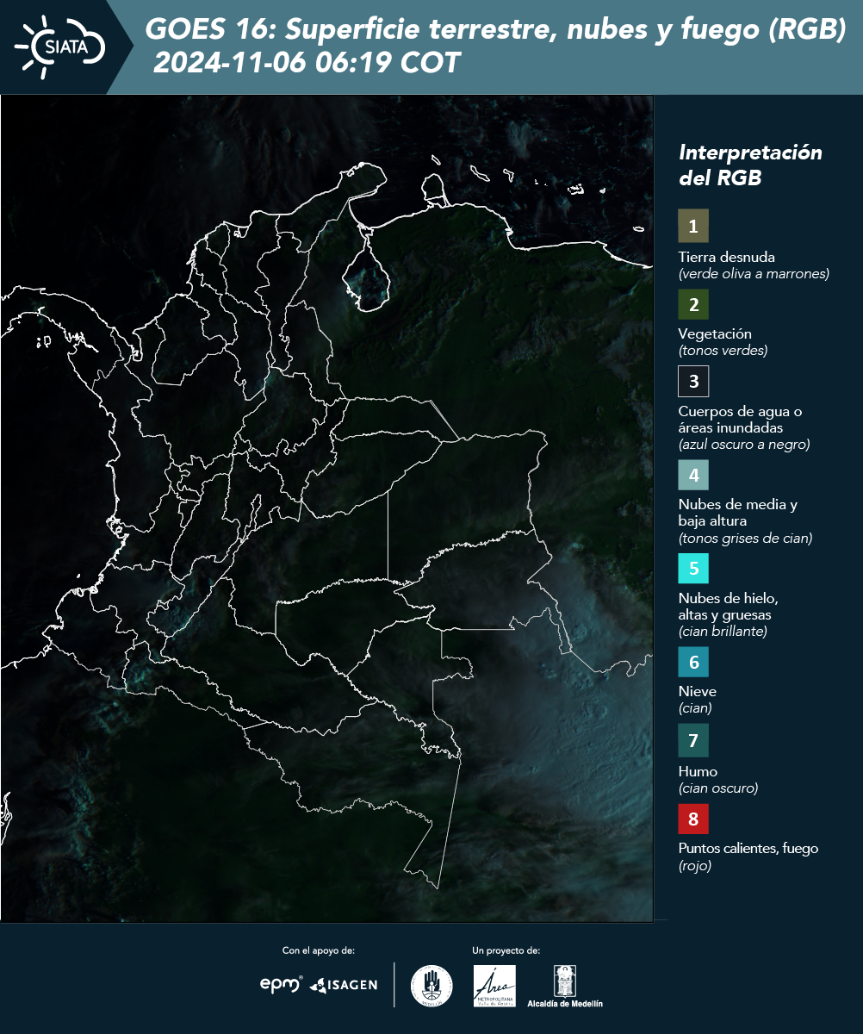
Task: Click the label 'Nubes de hielo, altas y gruesas'
Action: point(728,607)
